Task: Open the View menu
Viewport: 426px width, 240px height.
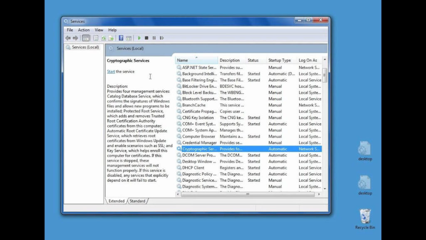Action: (99, 30)
